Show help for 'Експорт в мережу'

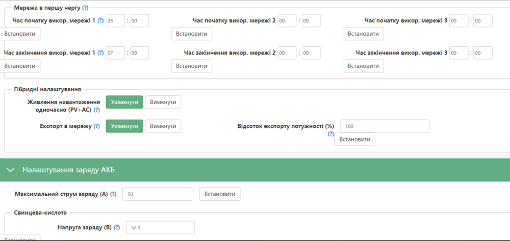coord(96,126)
